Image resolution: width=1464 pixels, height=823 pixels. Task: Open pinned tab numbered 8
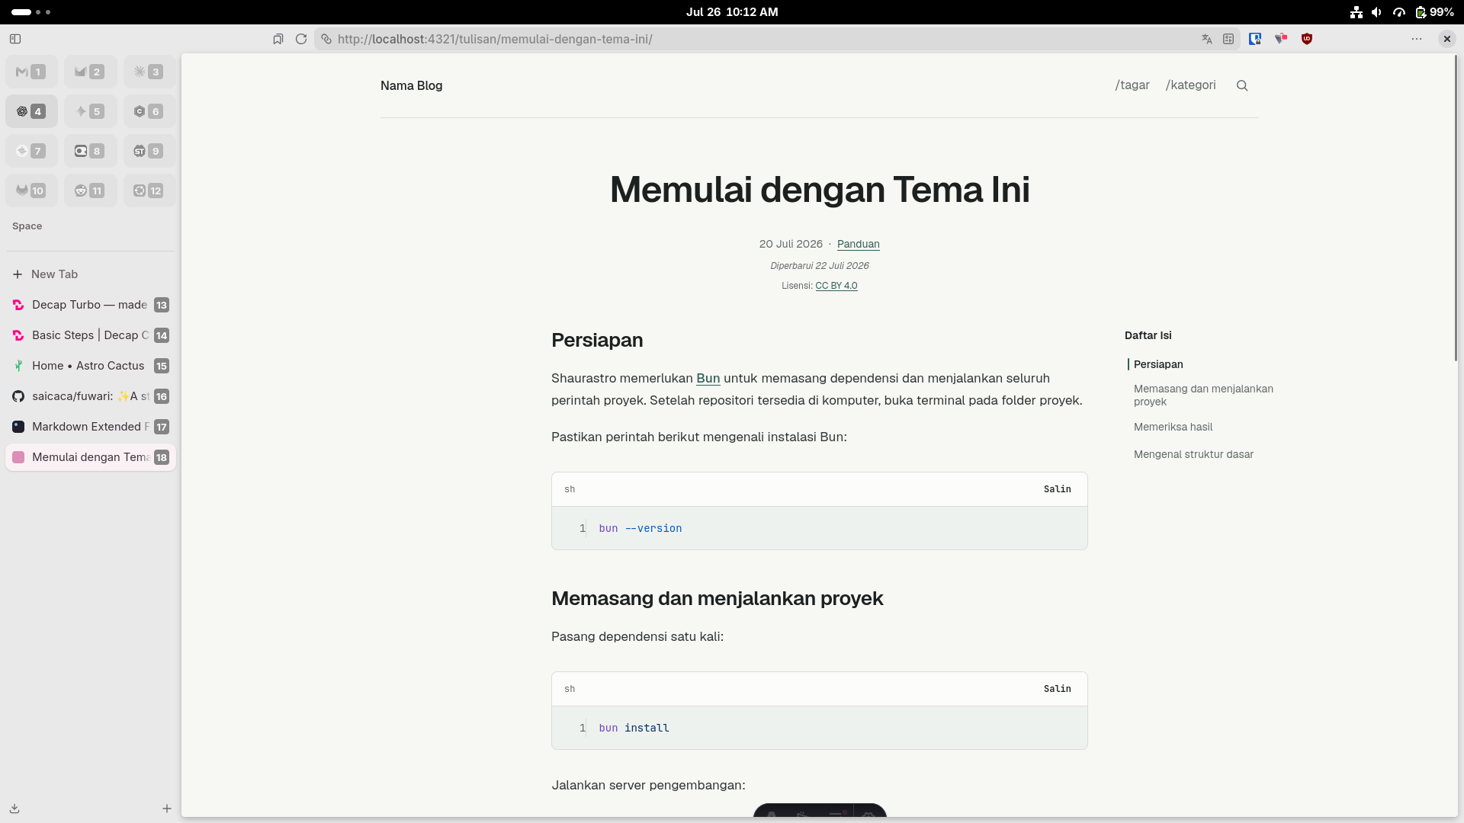tap(91, 151)
